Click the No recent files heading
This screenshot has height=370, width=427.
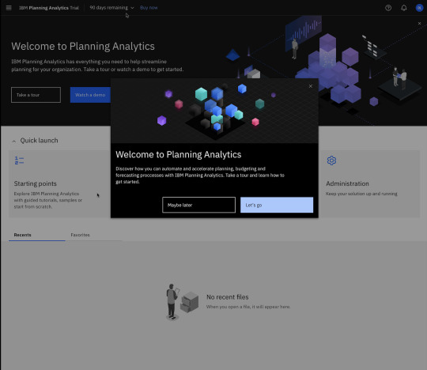(x=228, y=297)
